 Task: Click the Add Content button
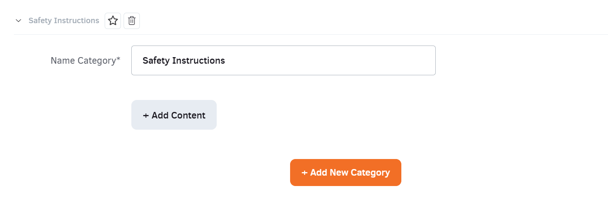[174, 115]
